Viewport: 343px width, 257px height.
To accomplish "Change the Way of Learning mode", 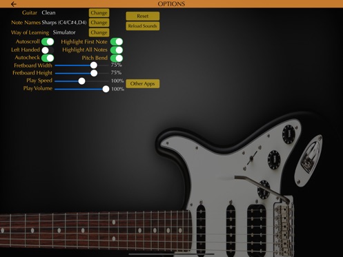I will 99,32.
